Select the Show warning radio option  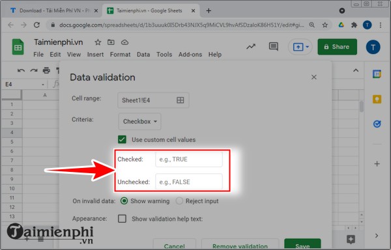(x=124, y=201)
